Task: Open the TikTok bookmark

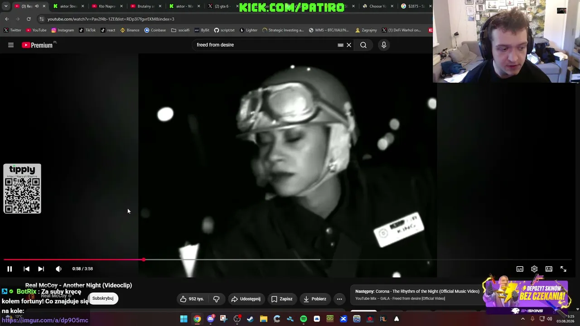Action: click(87, 30)
